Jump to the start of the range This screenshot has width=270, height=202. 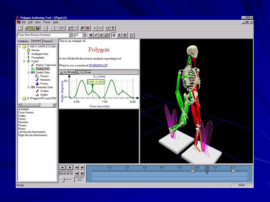(77, 173)
